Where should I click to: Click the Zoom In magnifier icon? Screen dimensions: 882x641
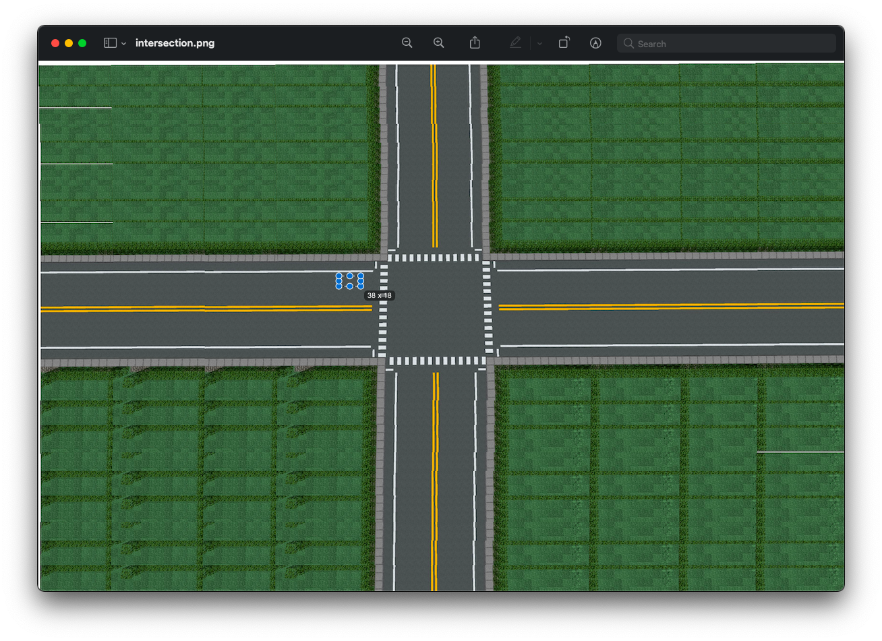coord(438,42)
